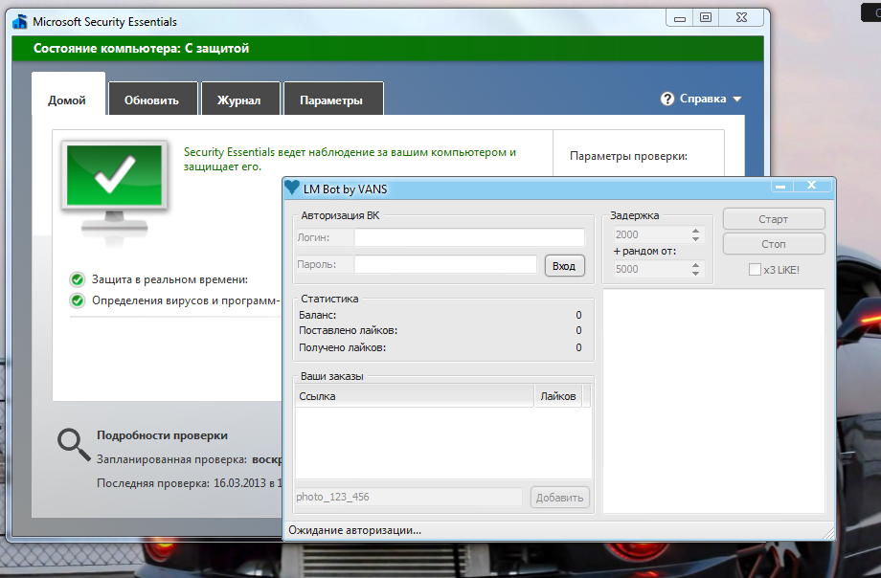Click the question mark help icon
Image resolution: width=881 pixels, height=578 pixels.
point(667,99)
